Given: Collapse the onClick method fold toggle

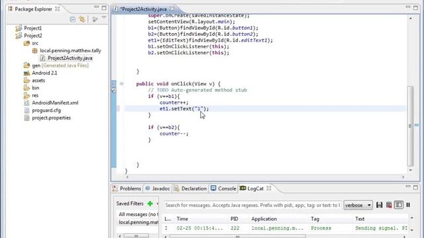Looking at the screenshot, I should (122, 84).
